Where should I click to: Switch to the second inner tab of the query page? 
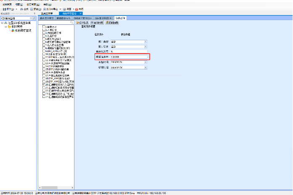pos(63,18)
